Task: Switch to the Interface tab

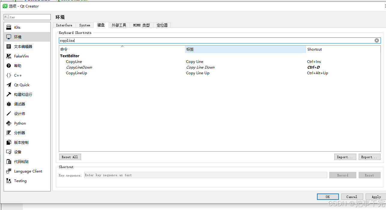Action: coord(64,25)
